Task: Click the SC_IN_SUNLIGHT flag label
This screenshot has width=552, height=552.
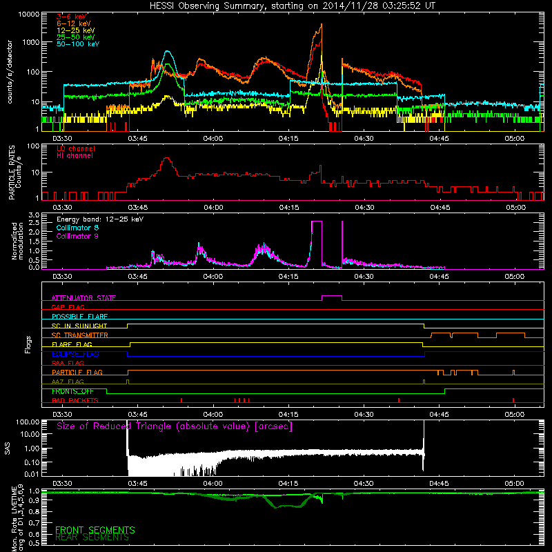Action: pos(79,326)
